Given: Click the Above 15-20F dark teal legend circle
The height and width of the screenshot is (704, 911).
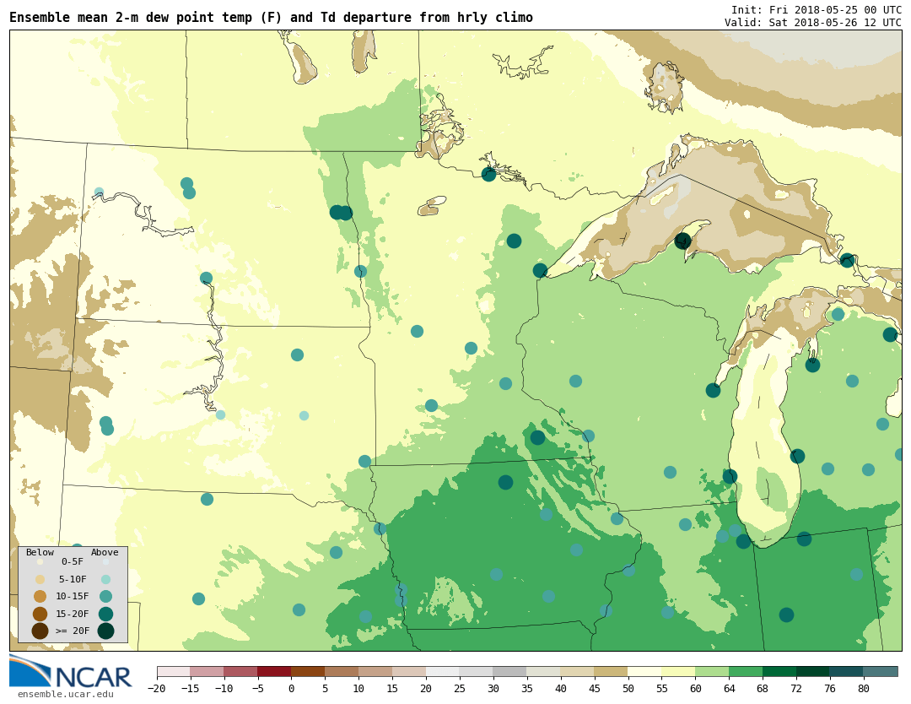Looking at the screenshot, I should coord(105,614).
